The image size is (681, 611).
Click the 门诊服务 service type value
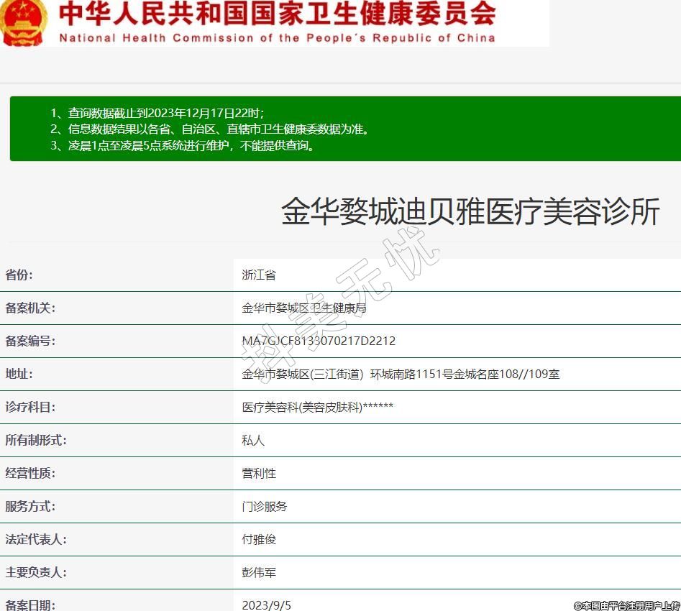pos(265,506)
